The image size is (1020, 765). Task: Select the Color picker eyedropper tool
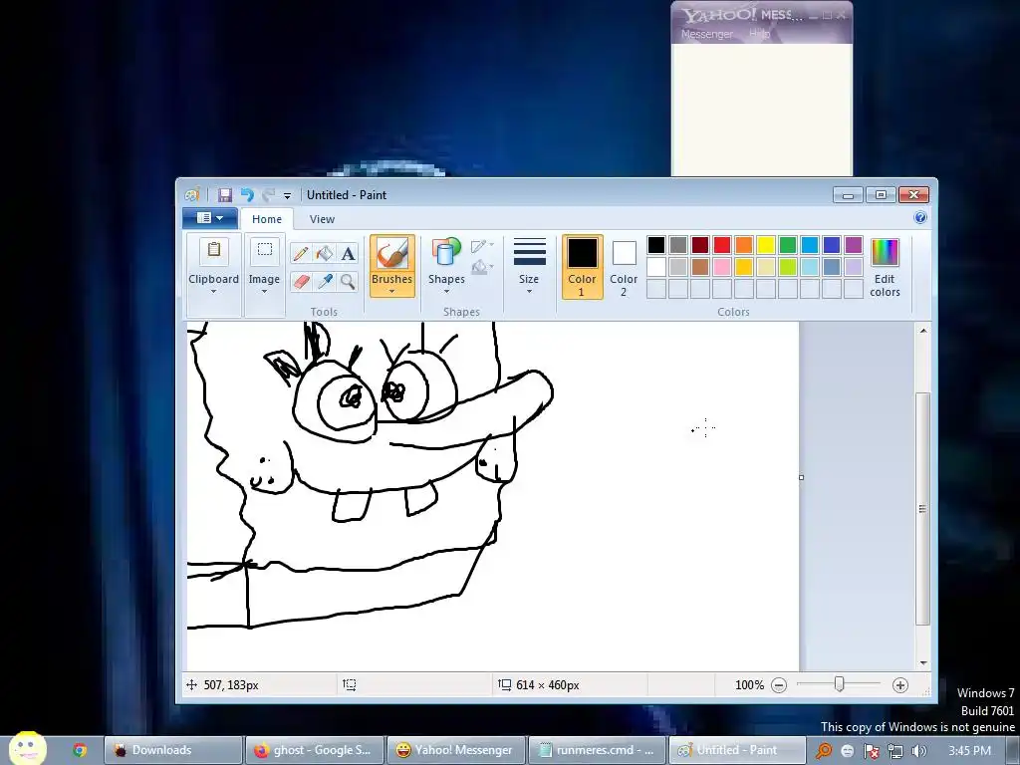point(324,282)
